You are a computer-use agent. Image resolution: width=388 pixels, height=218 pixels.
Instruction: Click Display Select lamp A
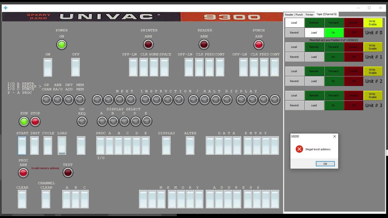(102, 121)
